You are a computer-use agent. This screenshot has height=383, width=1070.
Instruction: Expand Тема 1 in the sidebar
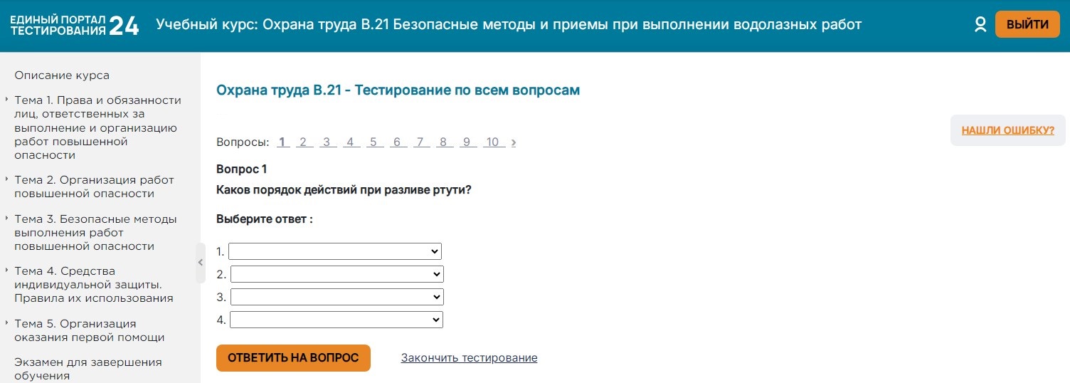(97, 127)
